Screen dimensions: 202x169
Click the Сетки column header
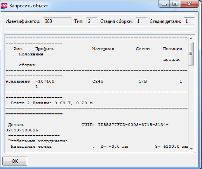143,49
